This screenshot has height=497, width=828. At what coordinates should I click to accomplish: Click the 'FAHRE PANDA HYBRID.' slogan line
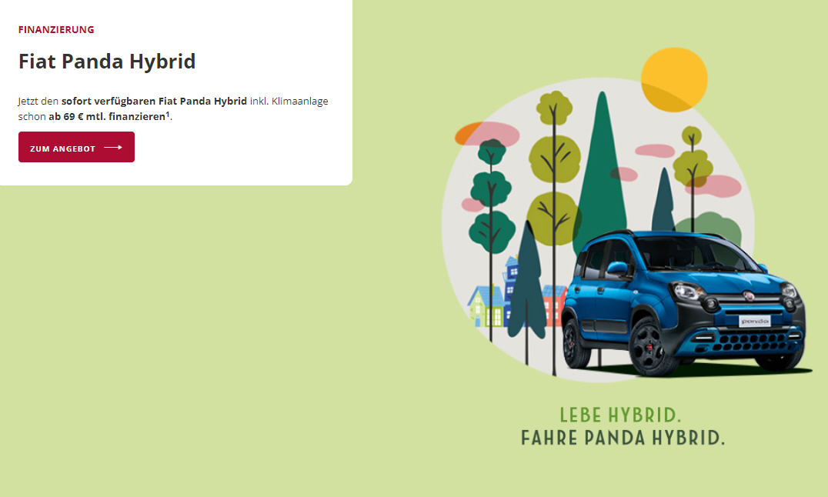click(x=623, y=438)
